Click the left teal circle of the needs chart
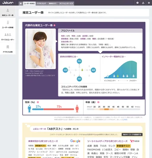Viewport: 152px width, 158px height. pyautogui.click(x=65, y=70)
